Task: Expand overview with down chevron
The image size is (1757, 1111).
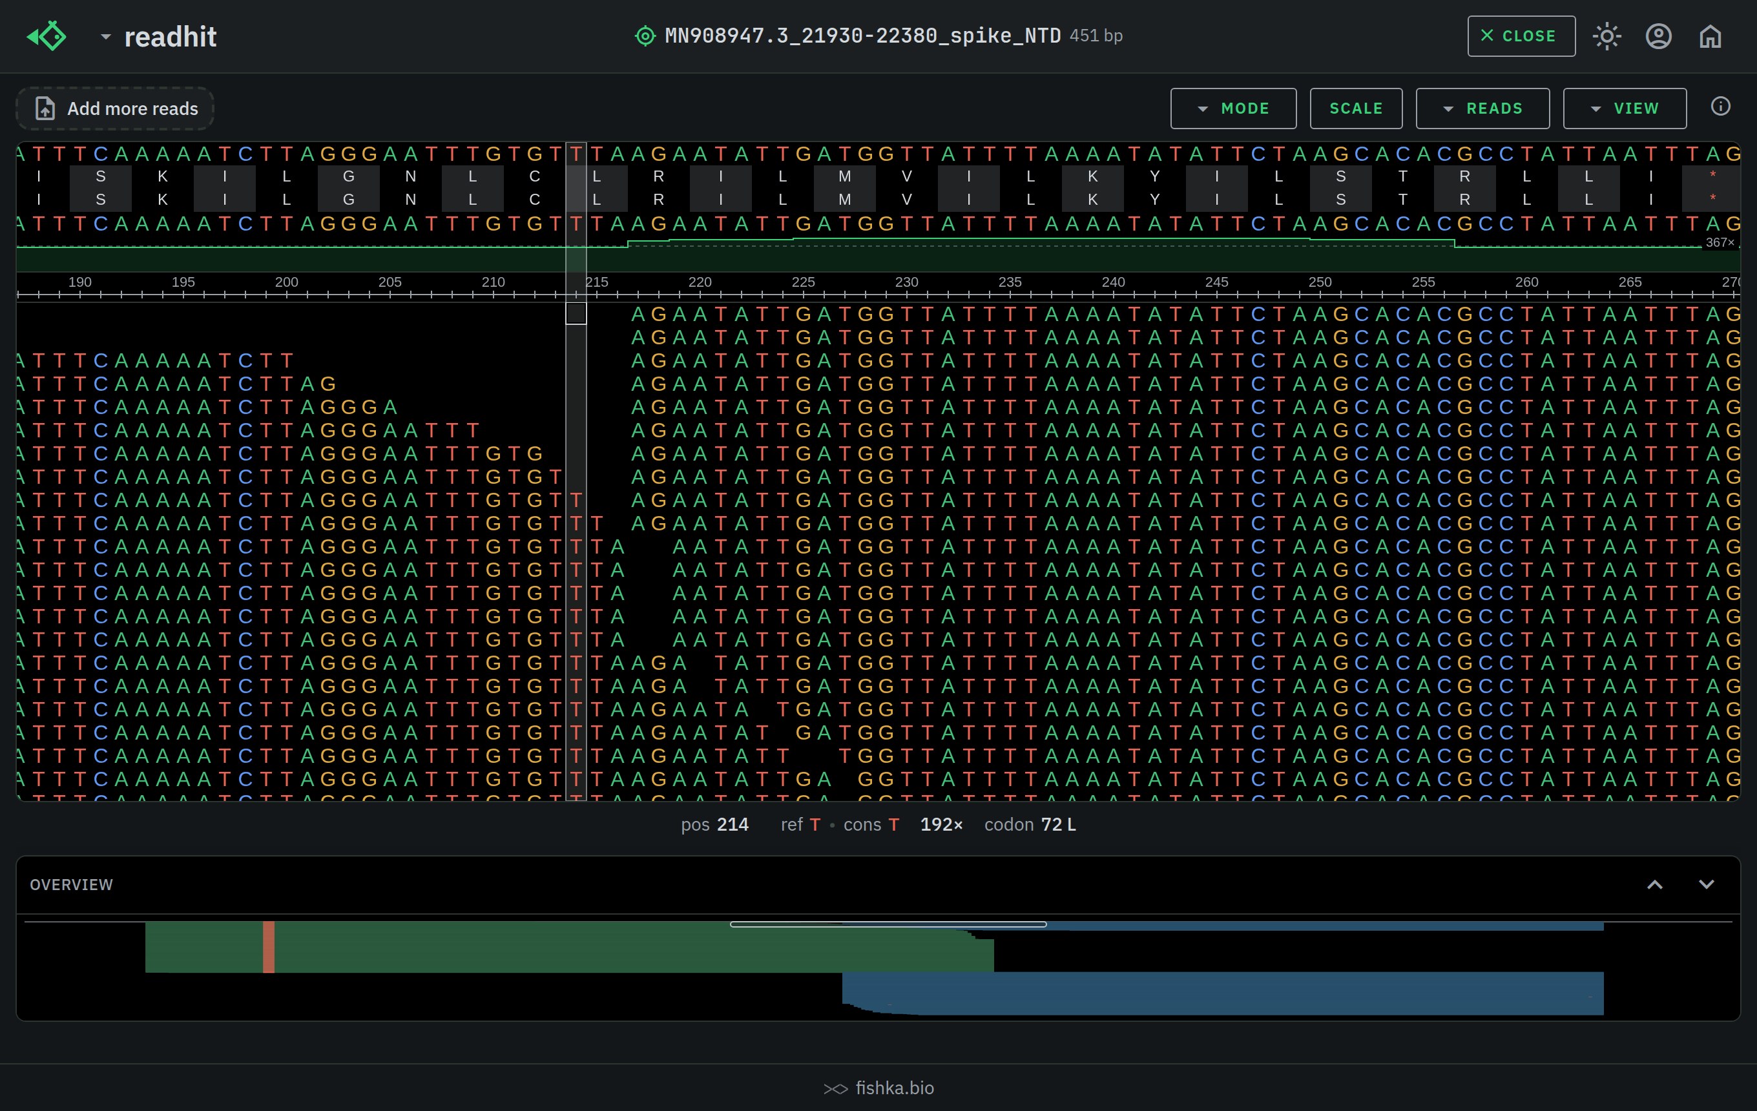Action: [1706, 884]
